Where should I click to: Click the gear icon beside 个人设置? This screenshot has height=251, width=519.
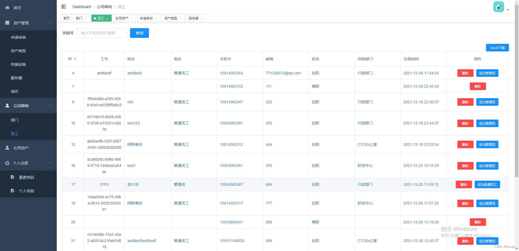7,163
